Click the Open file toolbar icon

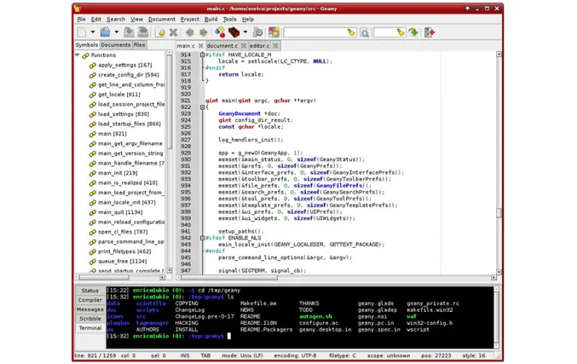(105, 32)
